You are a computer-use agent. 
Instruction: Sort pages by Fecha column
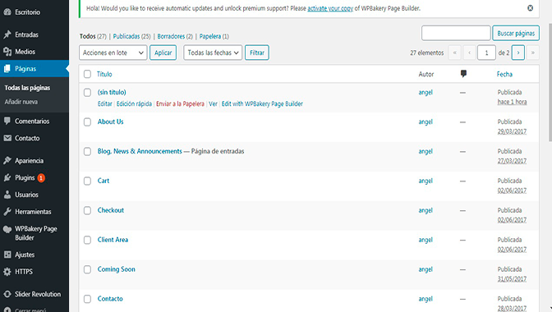(x=504, y=74)
